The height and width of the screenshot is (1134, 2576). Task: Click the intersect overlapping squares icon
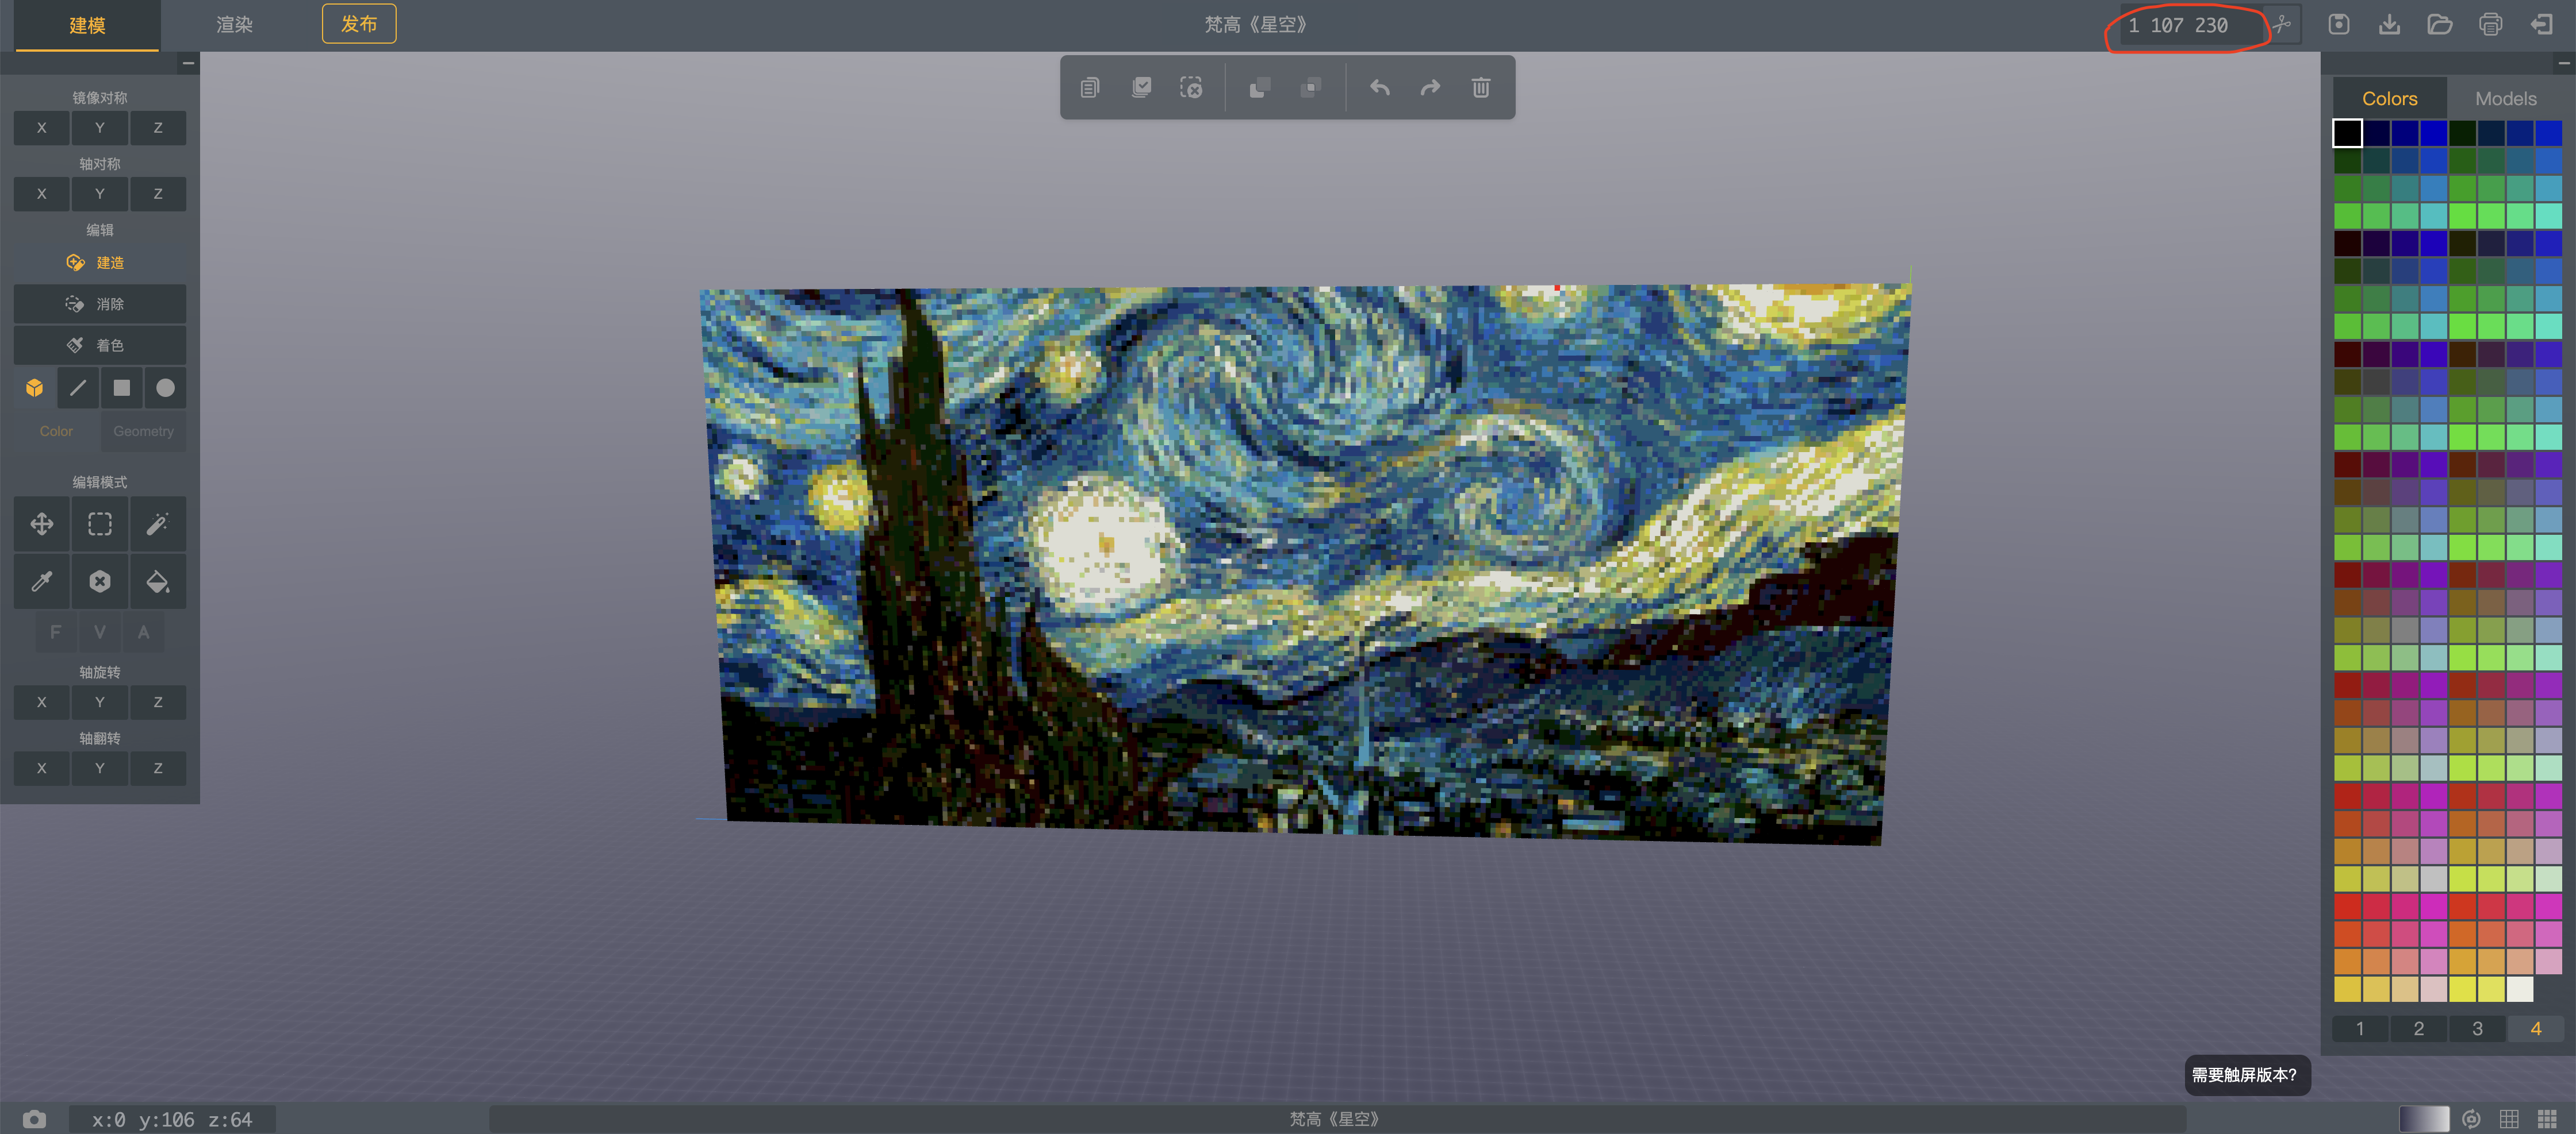tap(1311, 88)
